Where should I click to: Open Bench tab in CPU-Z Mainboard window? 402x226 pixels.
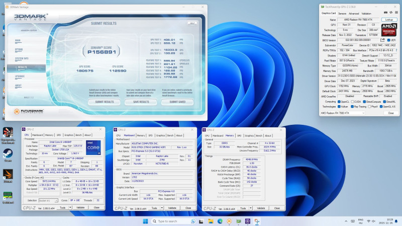tap(170, 135)
